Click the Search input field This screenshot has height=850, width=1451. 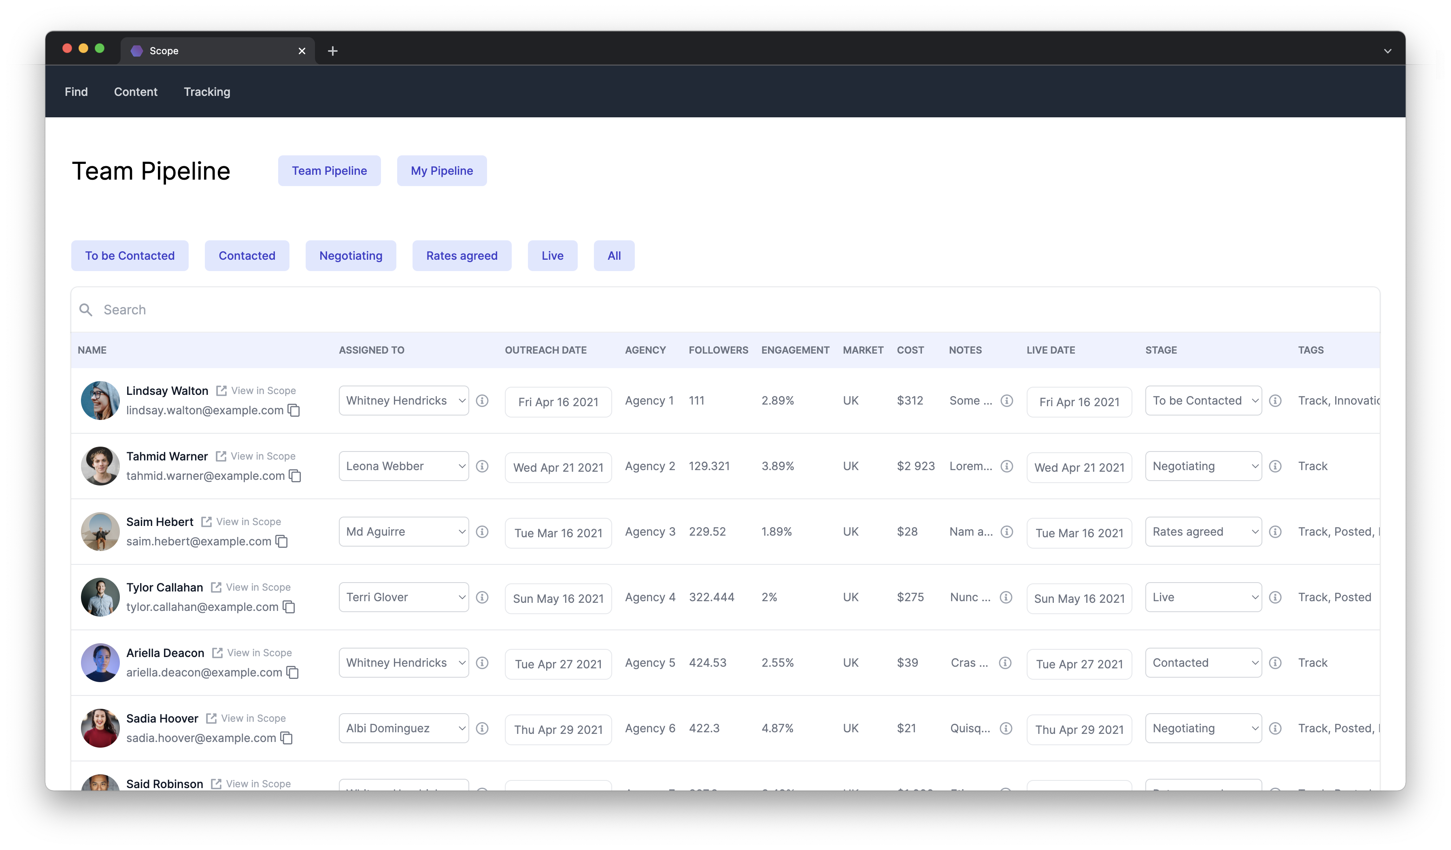pyautogui.click(x=725, y=310)
